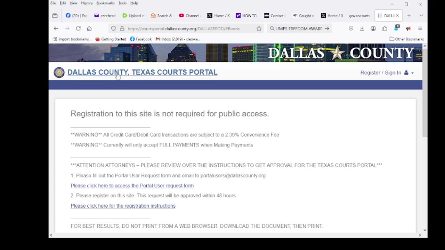Open the Downloads panel
This screenshot has width=445, height=250.
pos(362,28)
